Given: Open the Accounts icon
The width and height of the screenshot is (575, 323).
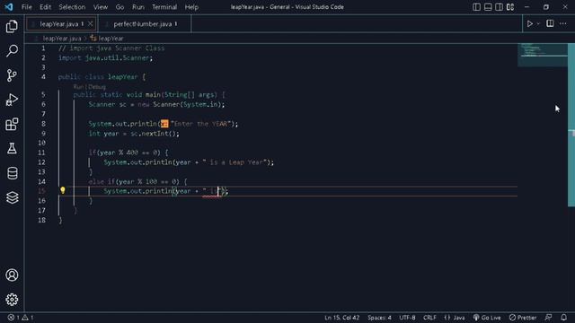Looking at the screenshot, I should pyautogui.click(x=12, y=275).
